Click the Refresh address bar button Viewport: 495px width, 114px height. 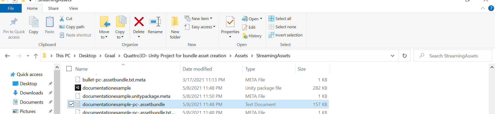[x=404, y=56]
